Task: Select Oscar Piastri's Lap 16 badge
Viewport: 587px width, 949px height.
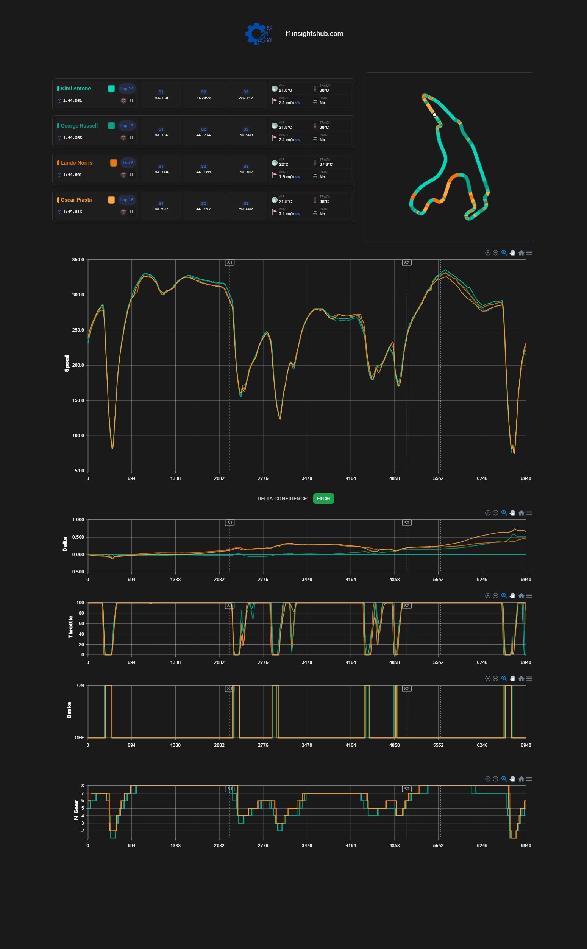Action: pos(126,200)
